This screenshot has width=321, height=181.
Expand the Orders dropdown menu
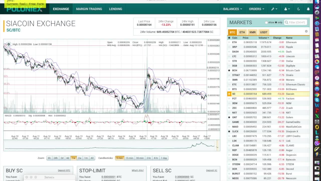[x=257, y=9]
